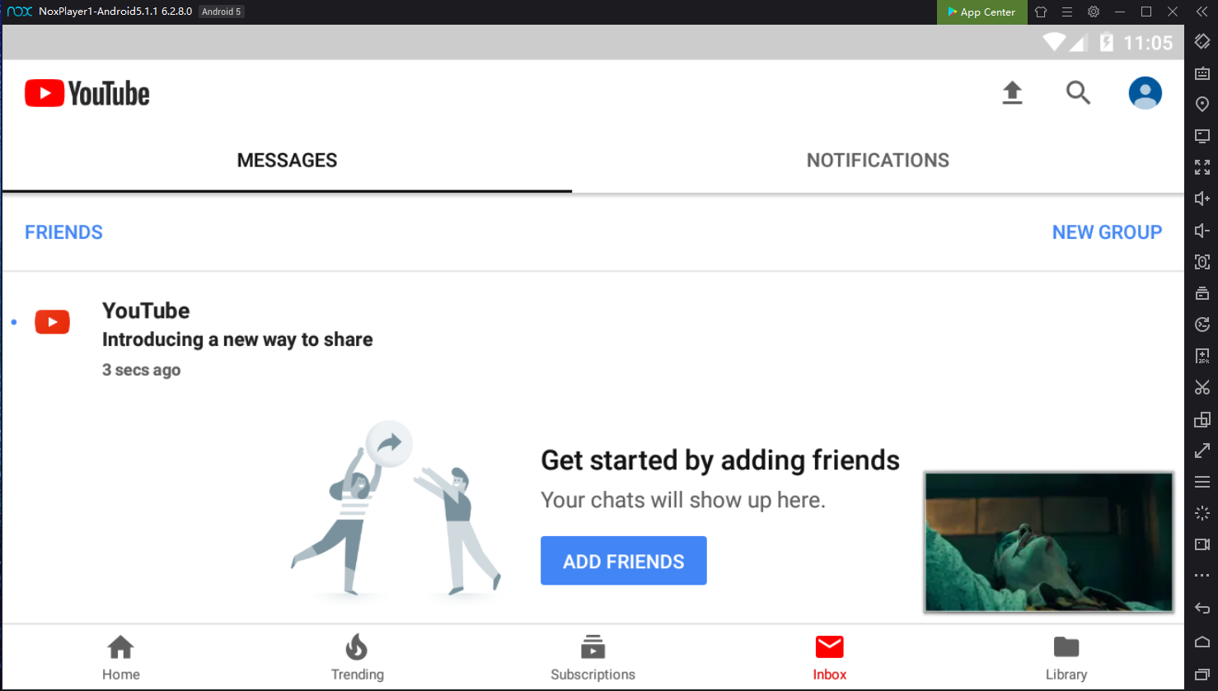Click the loading spinner icon in sidebar
The height and width of the screenshot is (691, 1218).
coord(1202,513)
